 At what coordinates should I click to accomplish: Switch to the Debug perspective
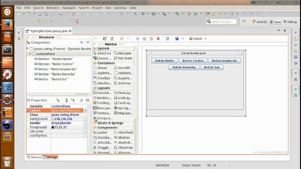coord(290,22)
